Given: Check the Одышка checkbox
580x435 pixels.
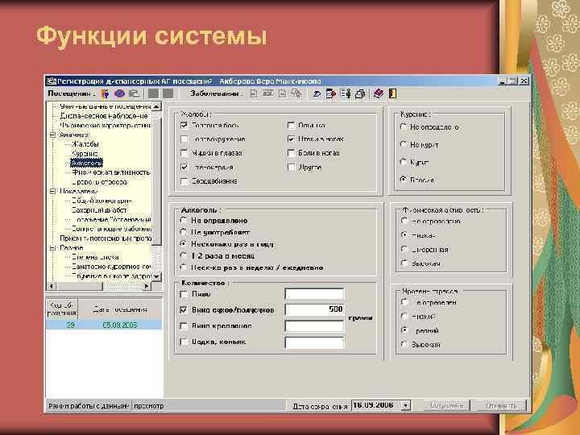Looking at the screenshot, I should (291, 126).
